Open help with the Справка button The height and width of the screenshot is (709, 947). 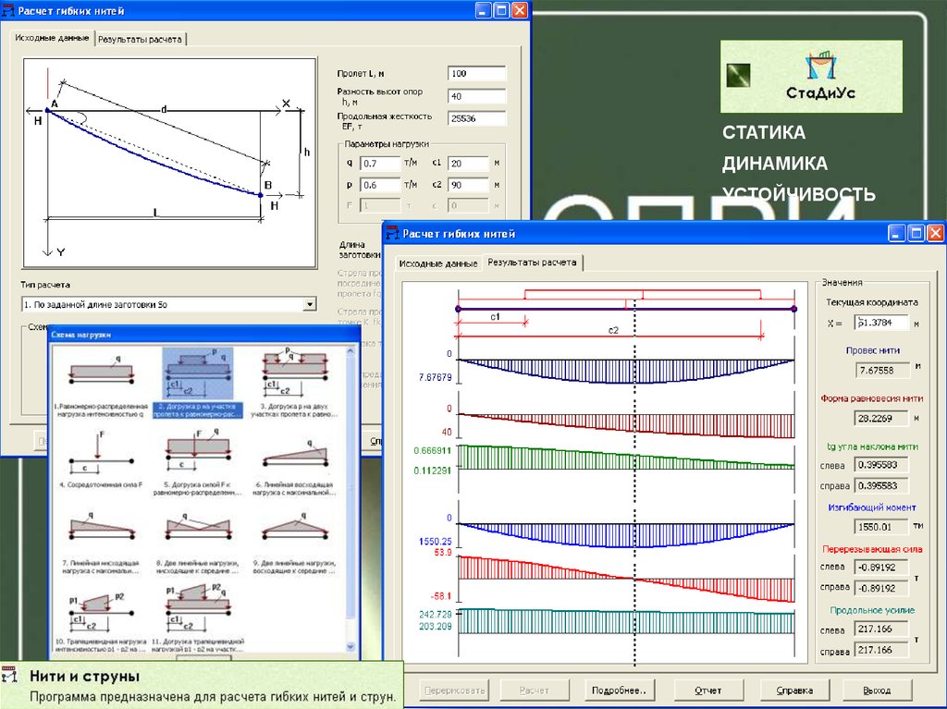pos(793,690)
